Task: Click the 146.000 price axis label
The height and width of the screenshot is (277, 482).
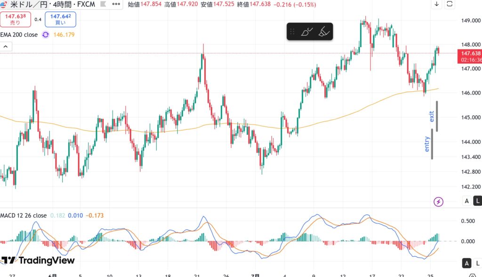Action: (x=471, y=93)
